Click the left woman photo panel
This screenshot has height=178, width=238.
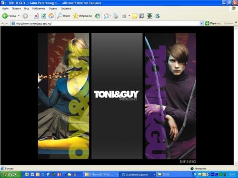point(63,96)
